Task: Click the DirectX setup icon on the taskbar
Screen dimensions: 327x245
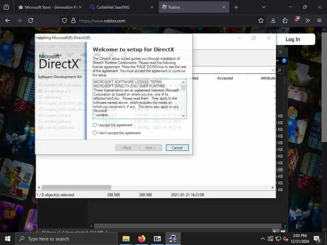Action: tap(173, 239)
